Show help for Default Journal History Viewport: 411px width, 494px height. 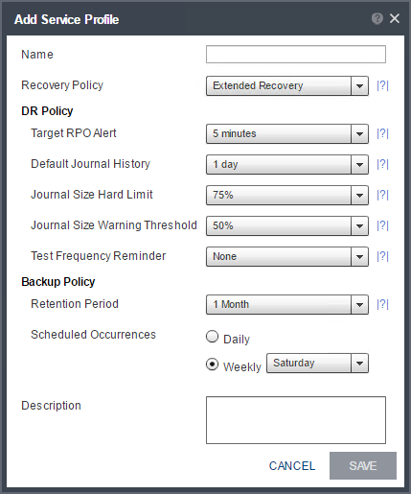(382, 164)
